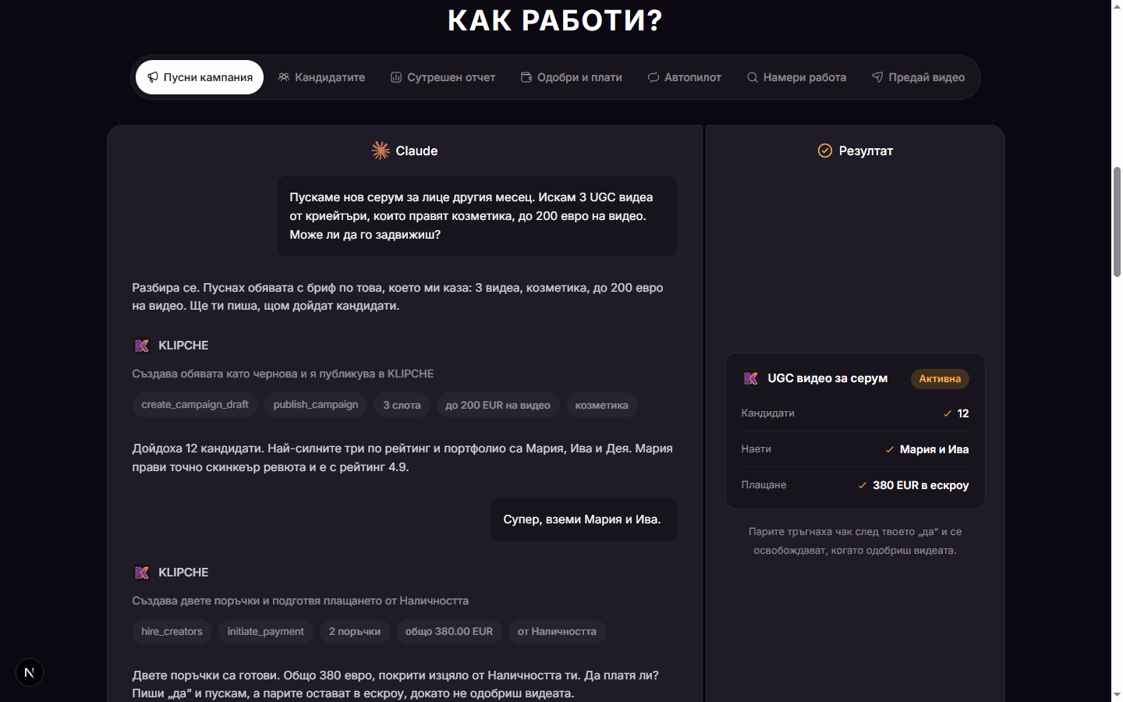Click the checkmark beside Мария и Ива
Screen dimensions: 1123x702
tap(890, 449)
